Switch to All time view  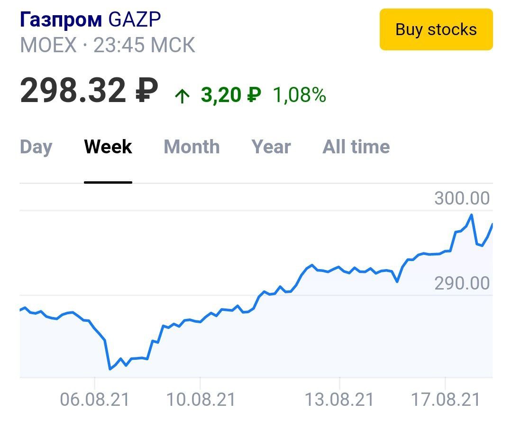click(x=356, y=147)
